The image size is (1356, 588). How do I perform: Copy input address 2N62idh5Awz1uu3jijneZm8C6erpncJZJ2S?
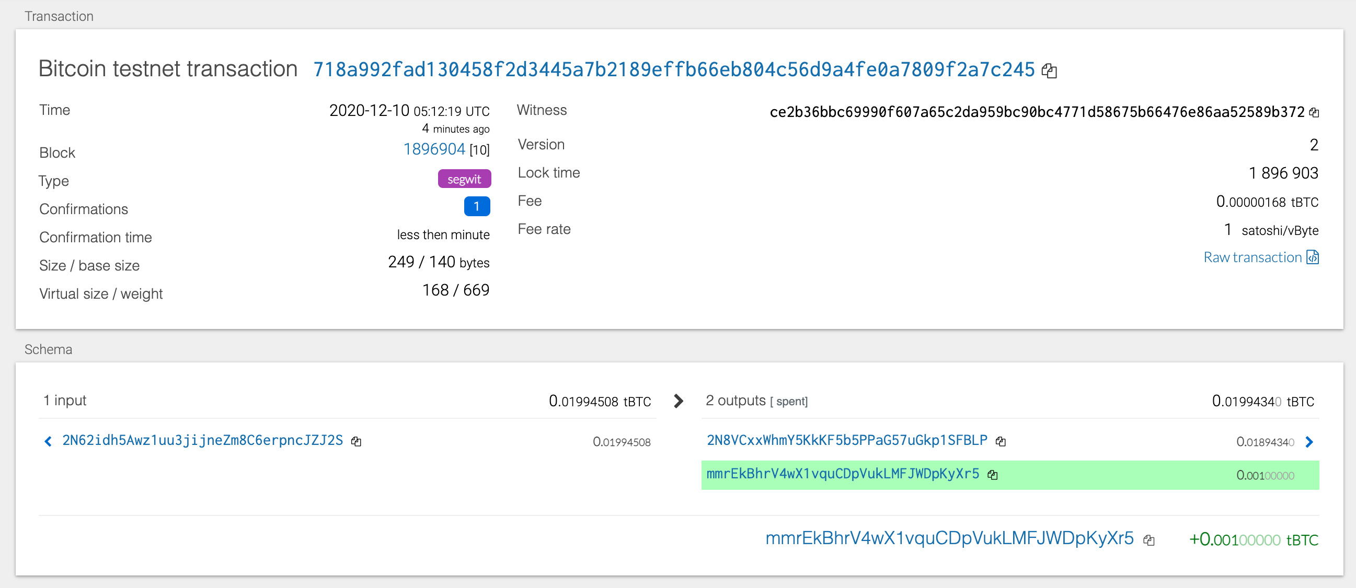[x=357, y=441]
